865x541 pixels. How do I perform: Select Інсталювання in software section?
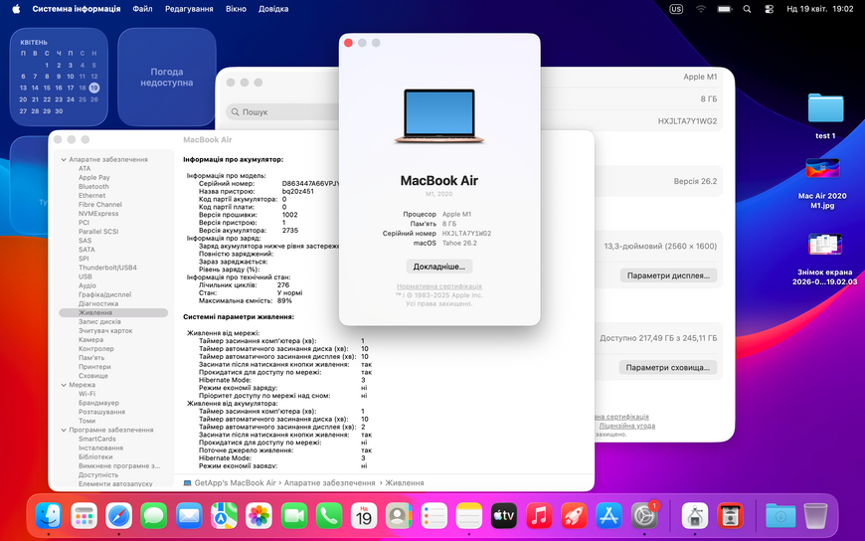(101, 448)
